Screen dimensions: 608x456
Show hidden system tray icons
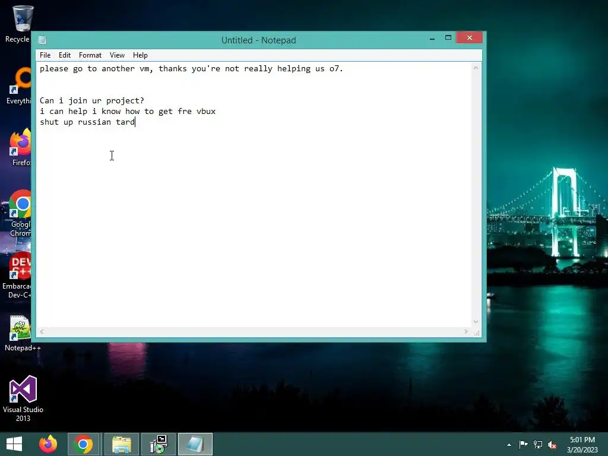click(509, 445)
